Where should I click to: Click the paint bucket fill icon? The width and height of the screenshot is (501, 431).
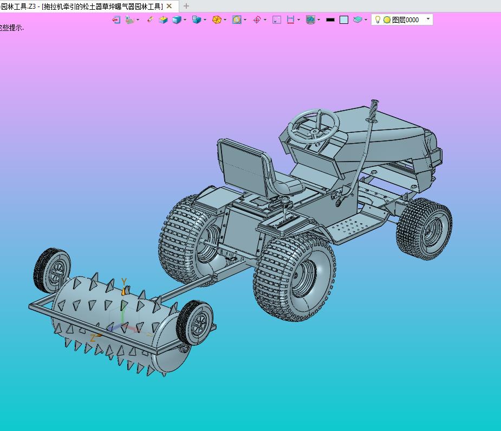[129, 20]
